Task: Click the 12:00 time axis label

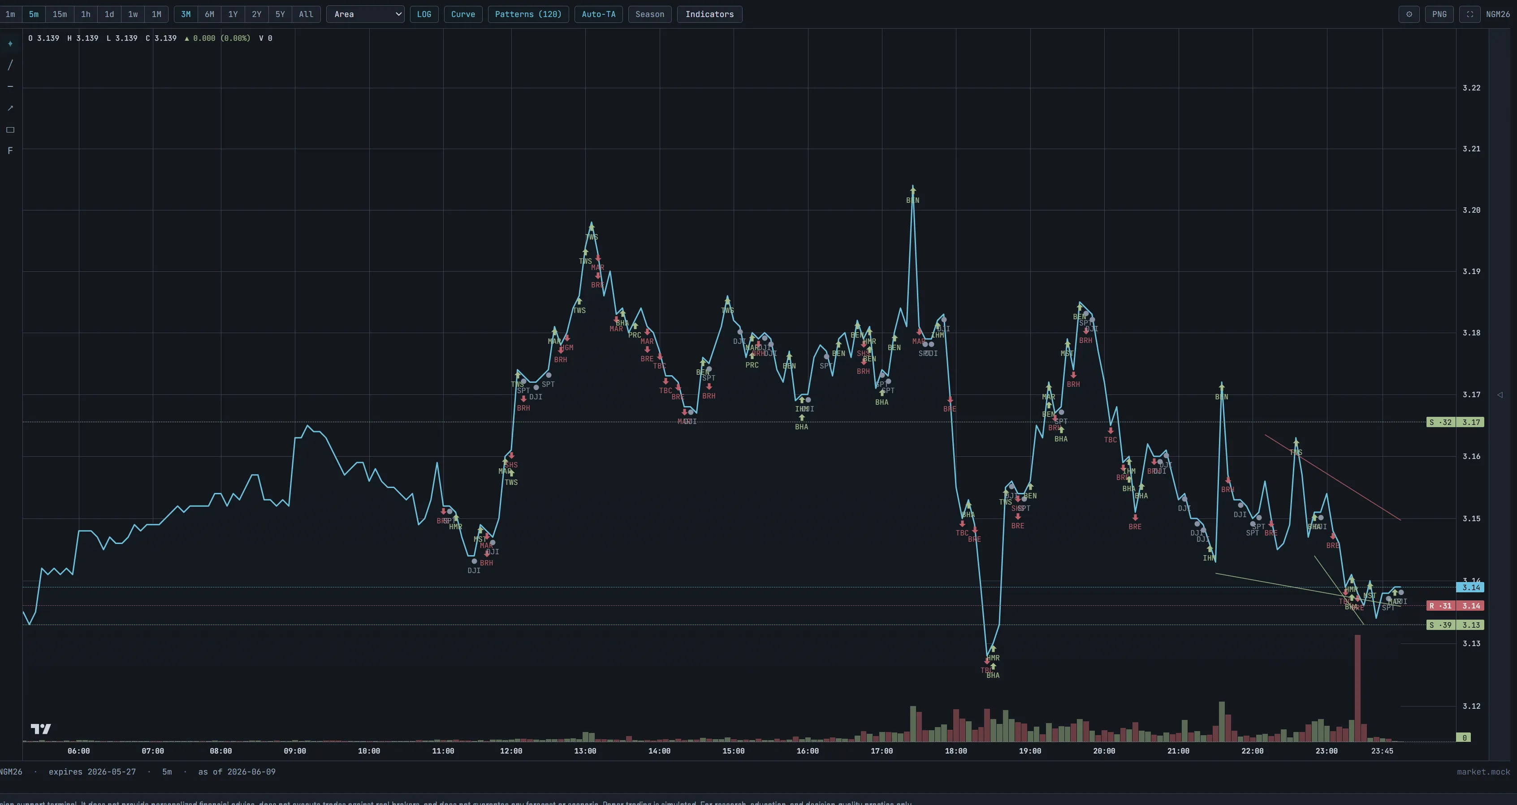Action: pyautogui.click(x=511, y=751)
